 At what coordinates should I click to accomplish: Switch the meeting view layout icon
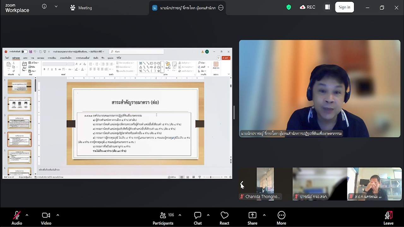pyautogui.click(x=328, y=7)
